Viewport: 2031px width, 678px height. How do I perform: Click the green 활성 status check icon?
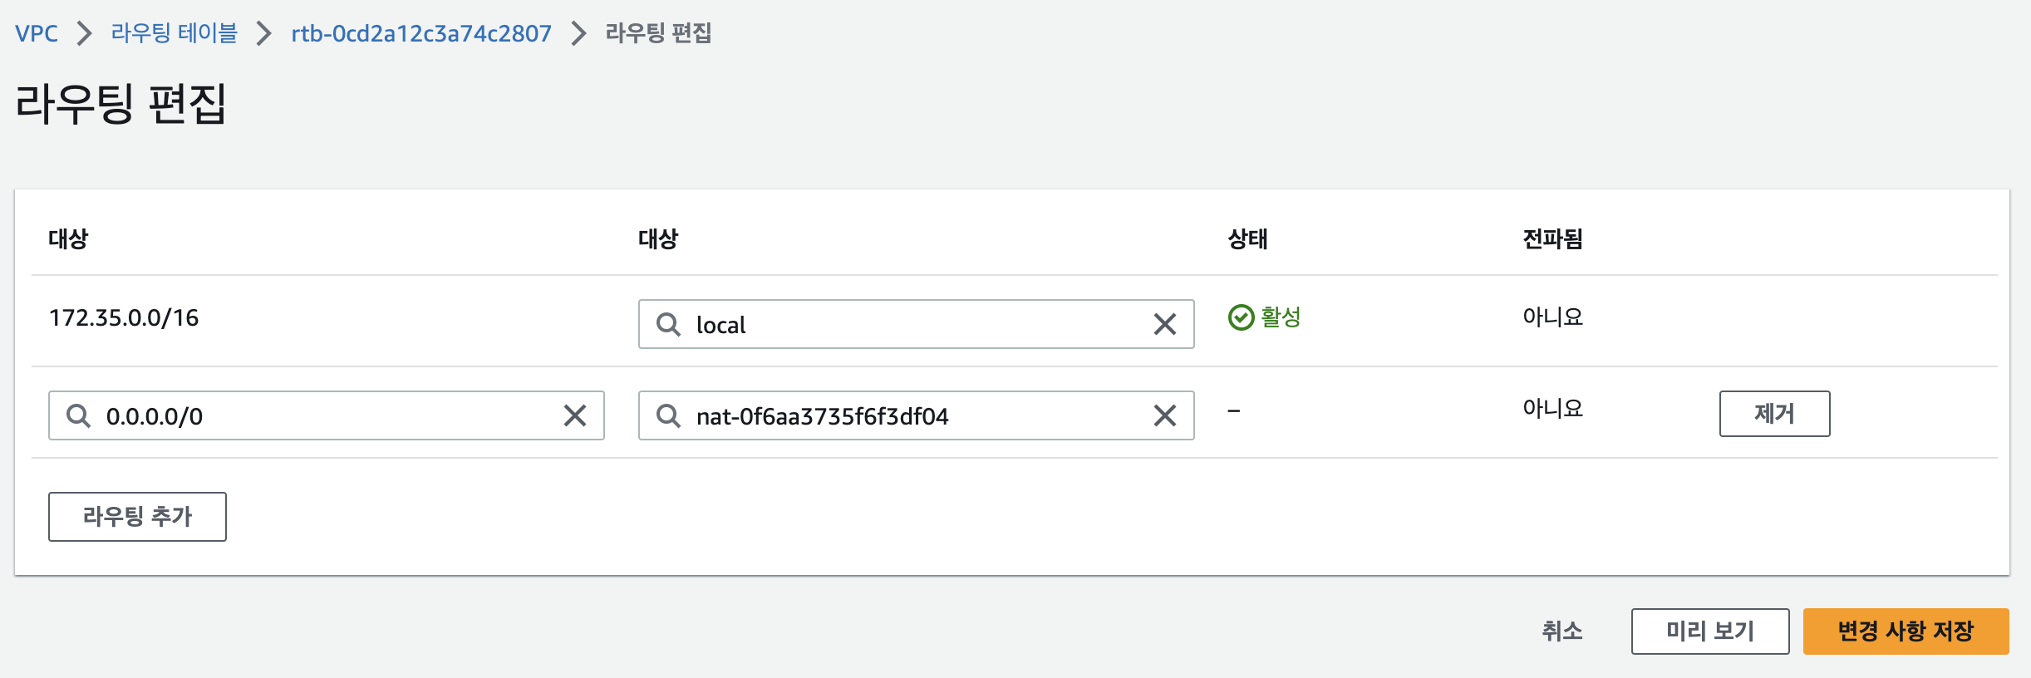(x=1241, y=317)
